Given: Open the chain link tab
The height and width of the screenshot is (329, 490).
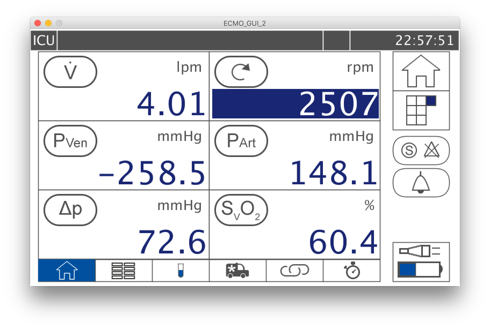Looking at the screenshot, I should point(294,271).
